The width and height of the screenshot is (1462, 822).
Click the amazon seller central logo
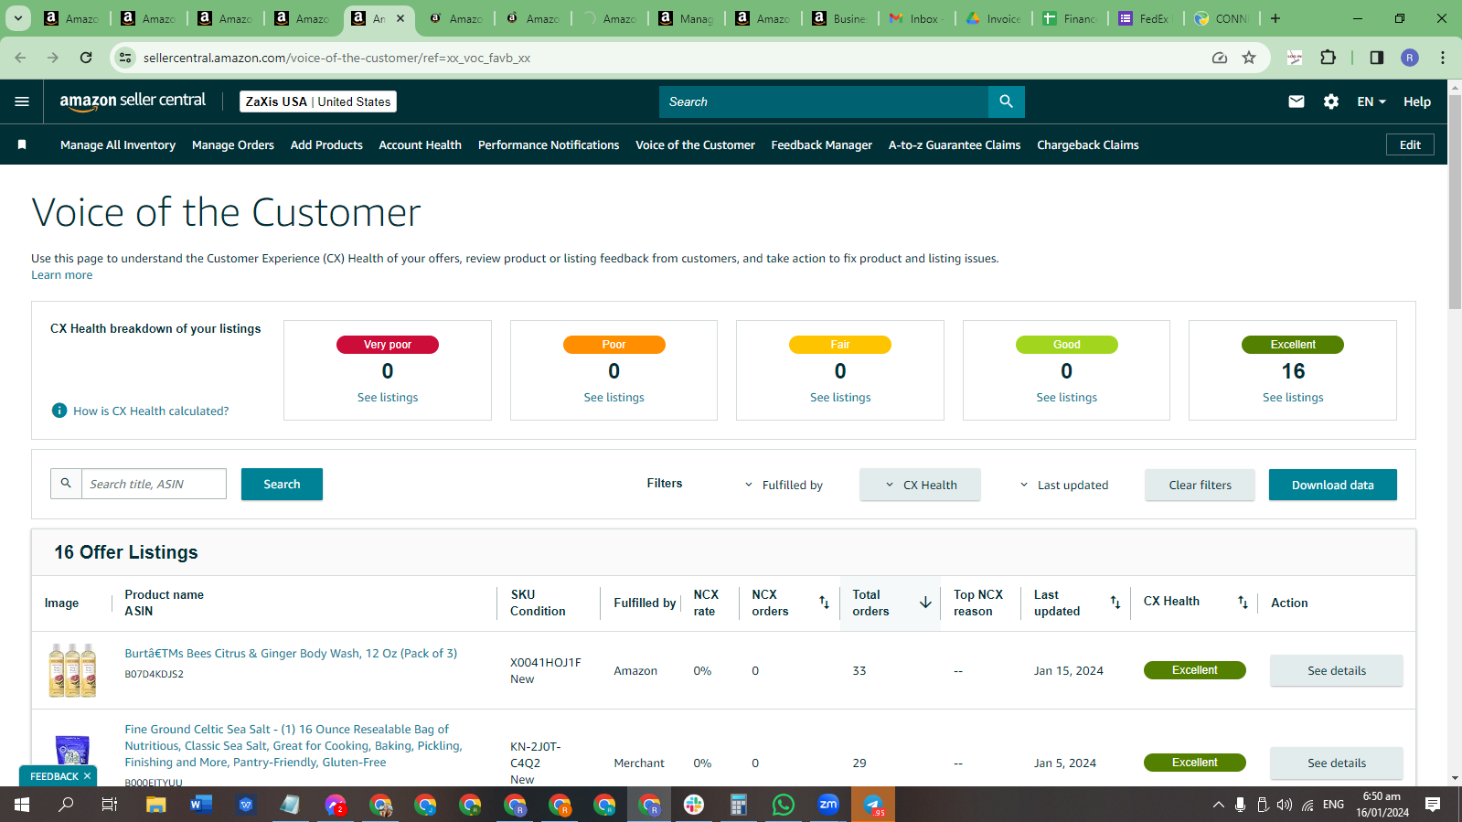133,101
